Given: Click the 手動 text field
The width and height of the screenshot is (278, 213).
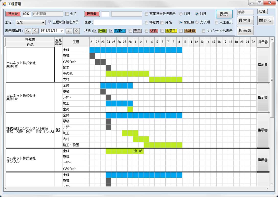Looking at the screenshot, I should (x=245, y=12).
